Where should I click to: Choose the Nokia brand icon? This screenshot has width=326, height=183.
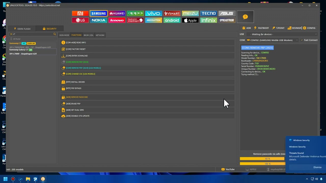point(99,20)
